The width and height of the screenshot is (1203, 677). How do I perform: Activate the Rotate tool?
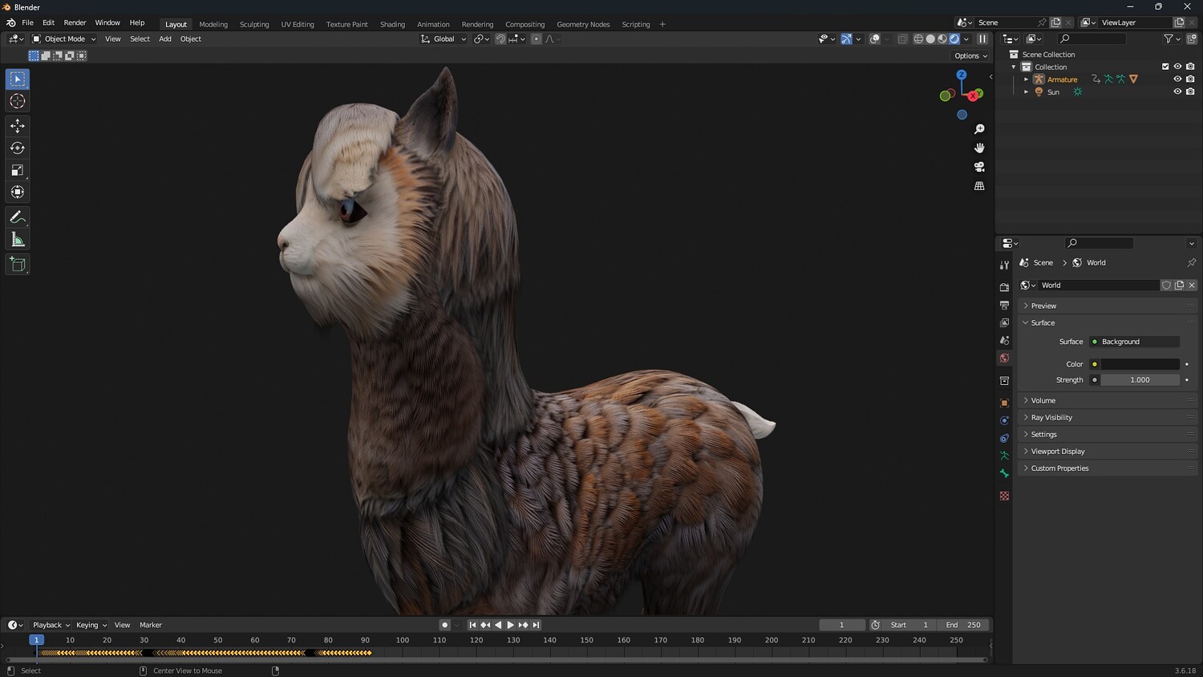click(18, 148)
